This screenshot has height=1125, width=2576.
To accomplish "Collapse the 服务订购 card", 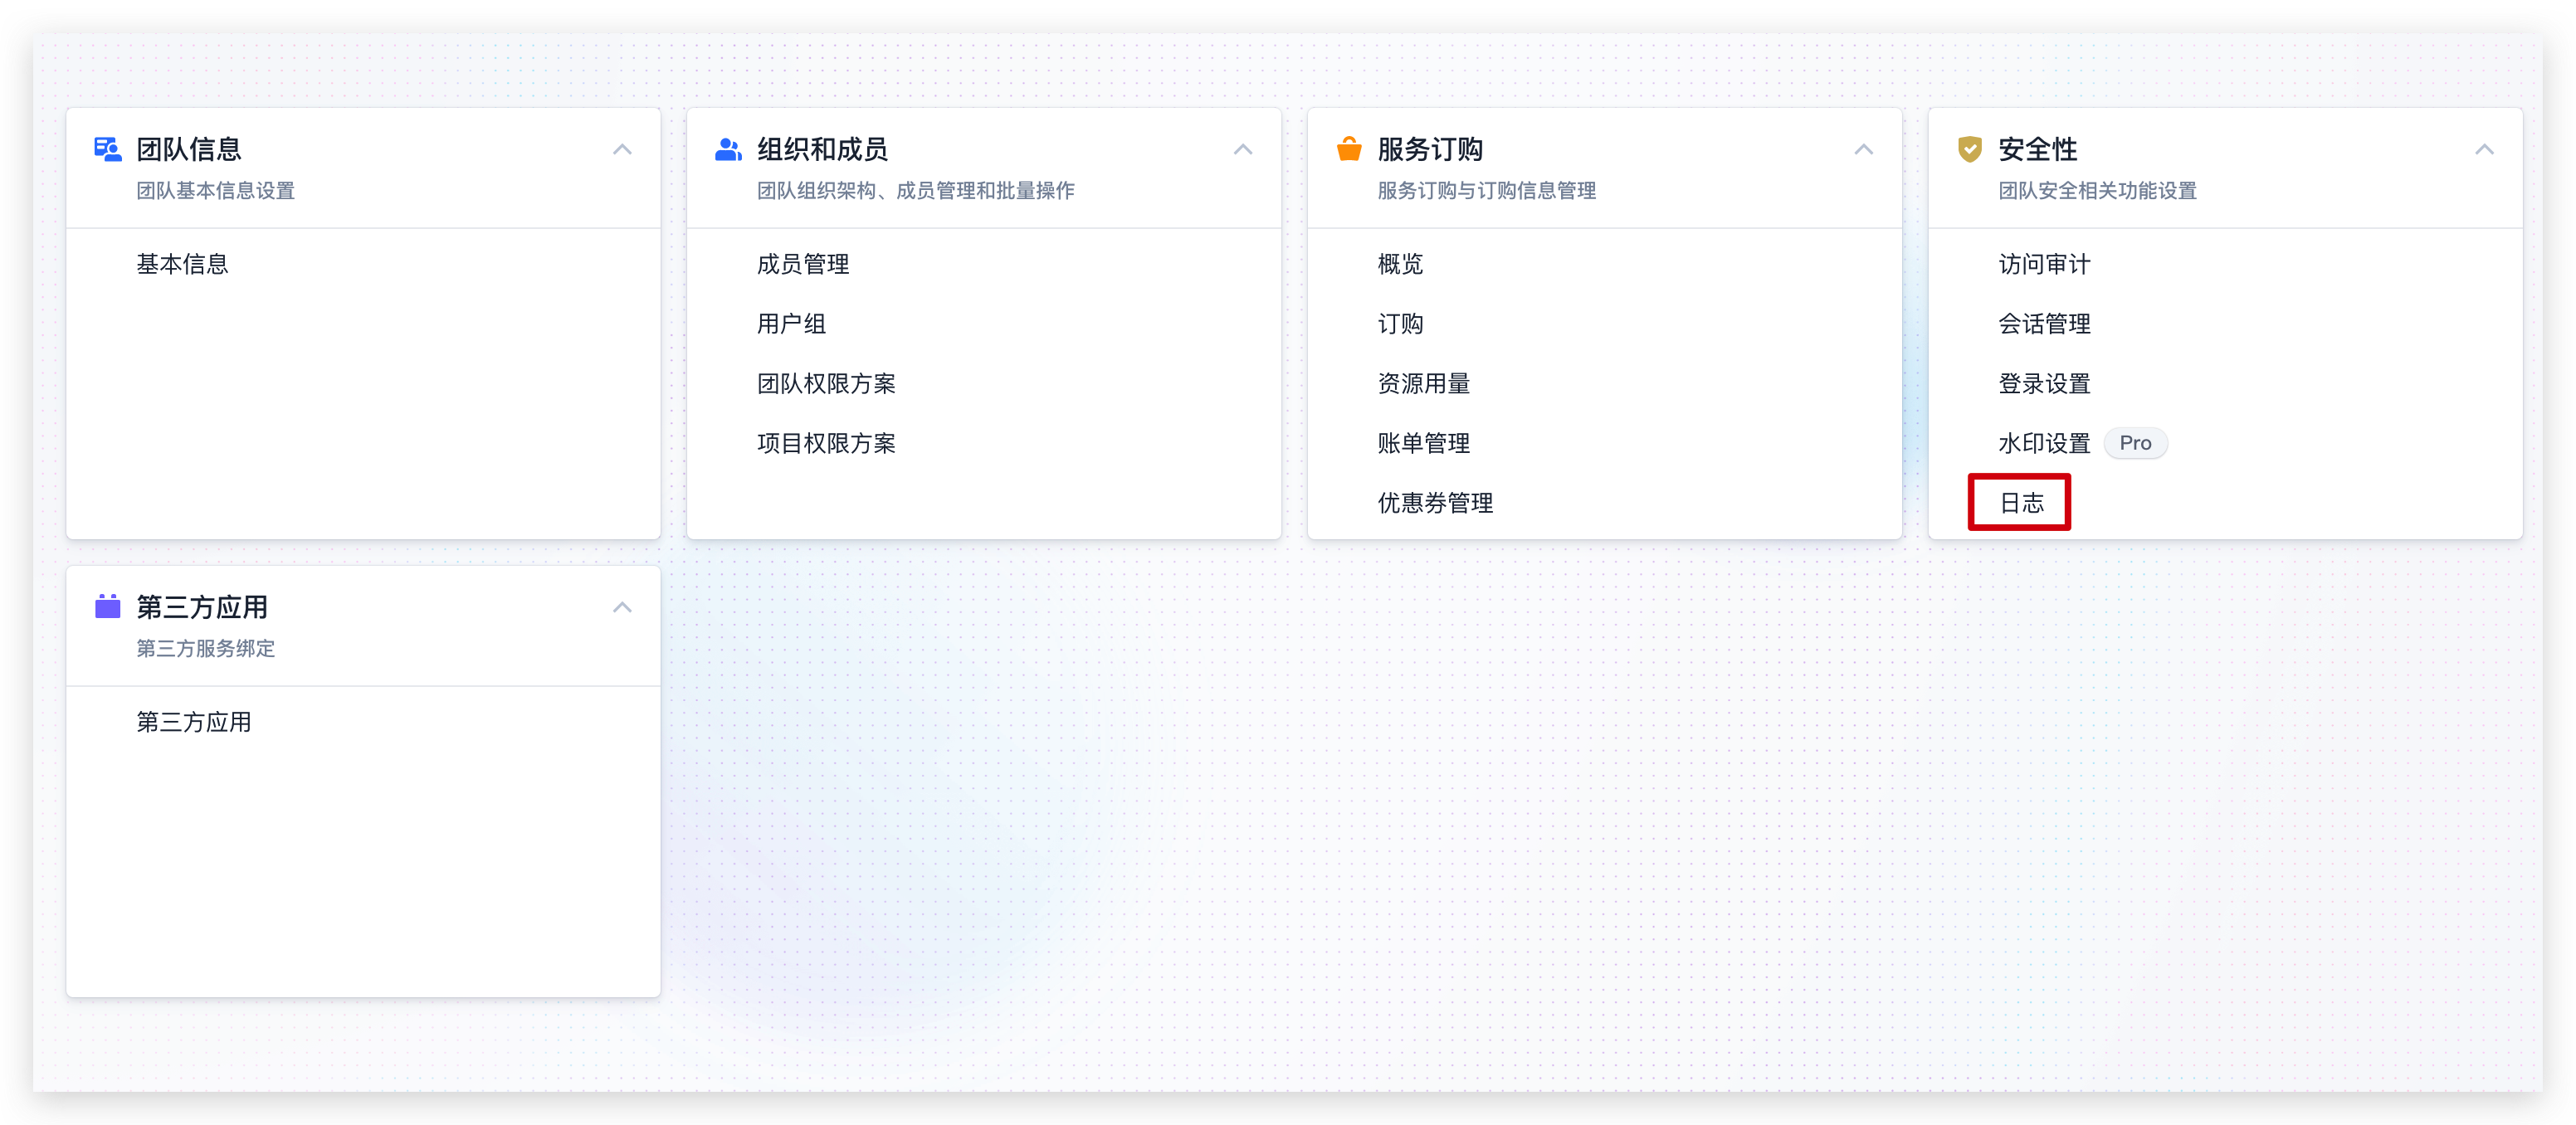I will [1864, 149].
